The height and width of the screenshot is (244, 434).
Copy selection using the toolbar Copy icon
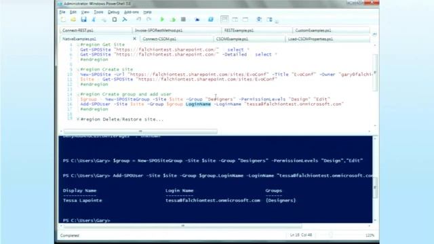click(104, 20)
